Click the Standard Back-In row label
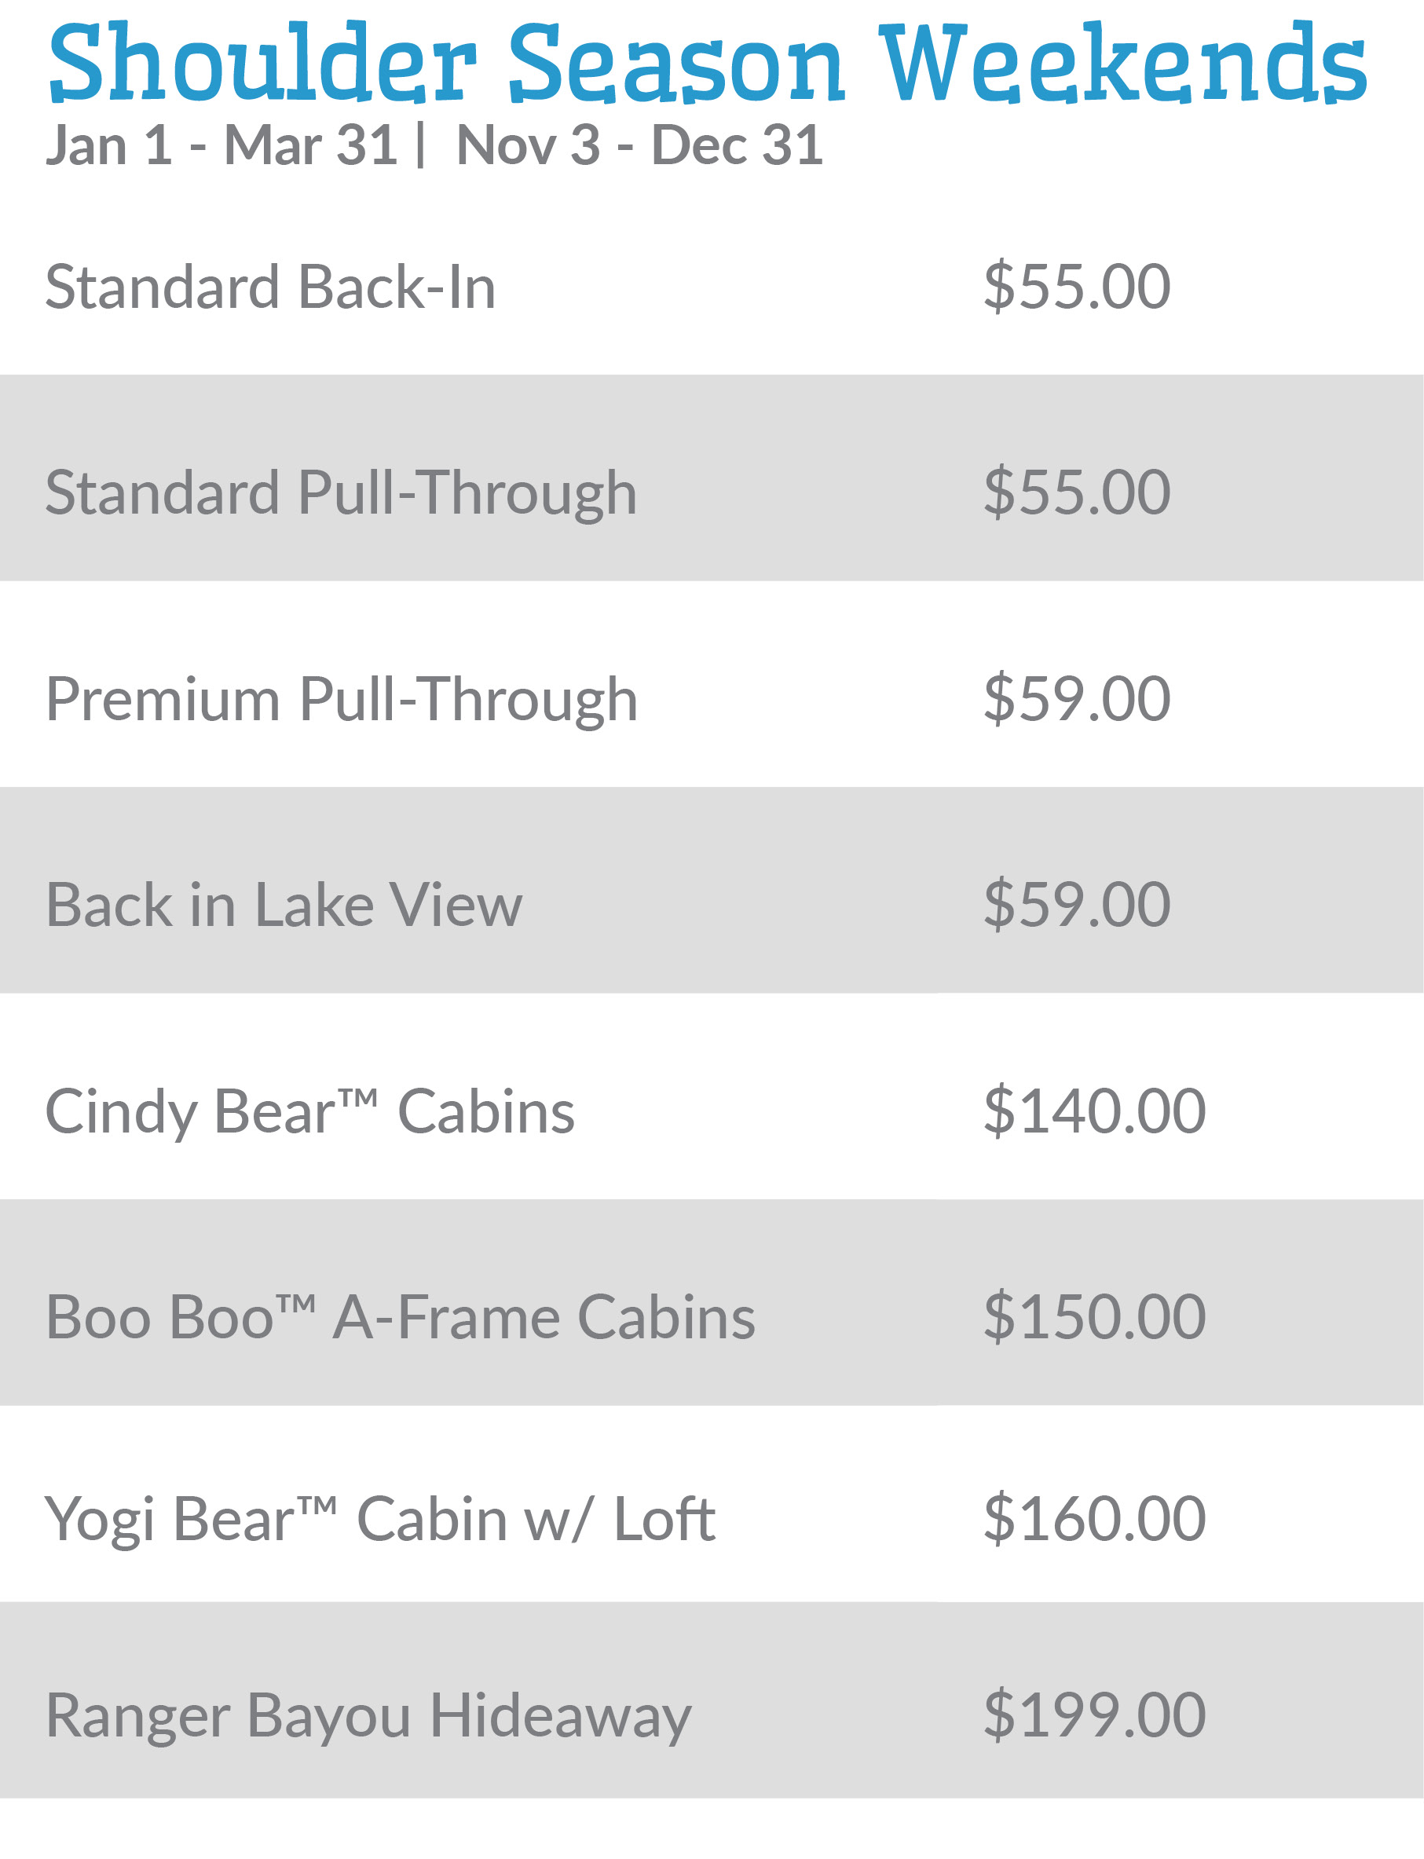This screenshot has width=1424, height=1859. (270, 287)
